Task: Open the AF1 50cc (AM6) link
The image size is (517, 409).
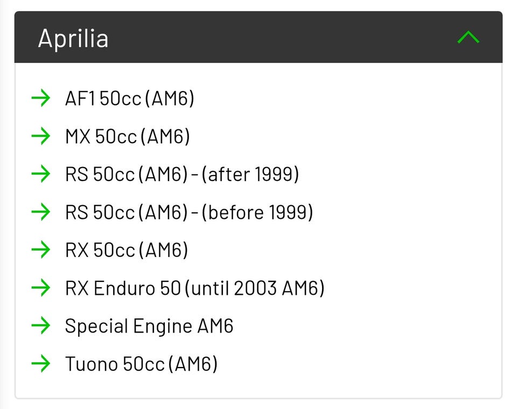Action: tap(129, 99)
